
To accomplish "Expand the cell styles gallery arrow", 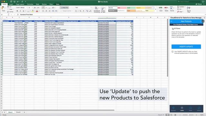I will (155, 9).
